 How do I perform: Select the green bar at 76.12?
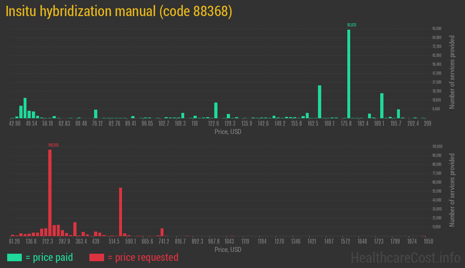(x=96, y=114)
